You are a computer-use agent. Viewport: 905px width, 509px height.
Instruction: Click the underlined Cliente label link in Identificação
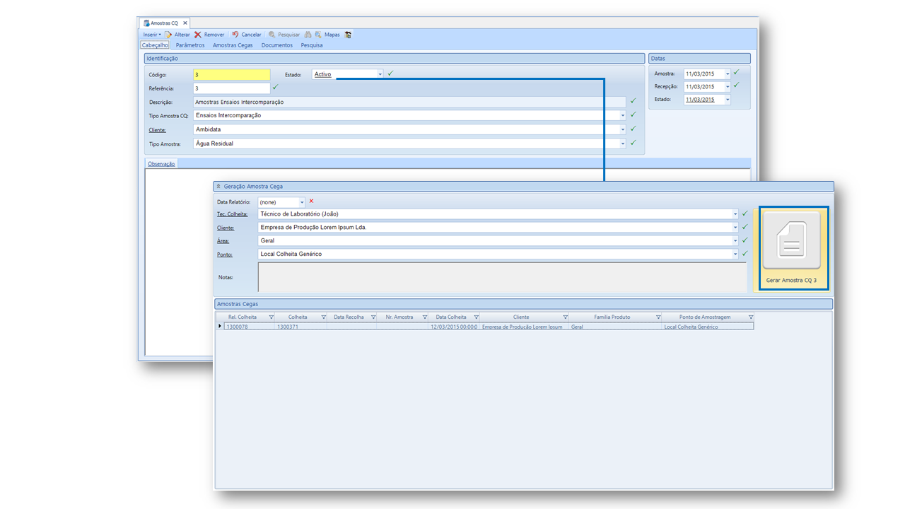coord(158,130)
